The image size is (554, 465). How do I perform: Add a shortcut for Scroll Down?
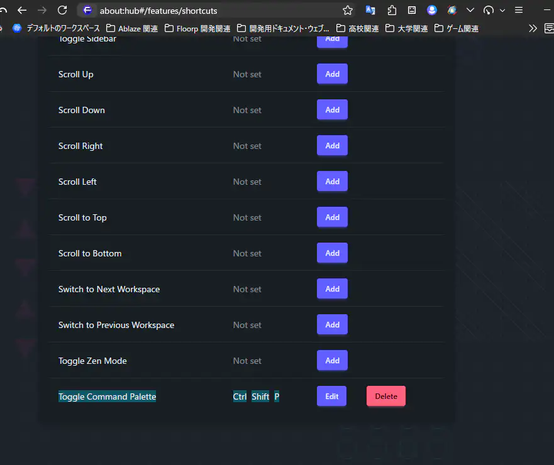[x=332, y=110]
